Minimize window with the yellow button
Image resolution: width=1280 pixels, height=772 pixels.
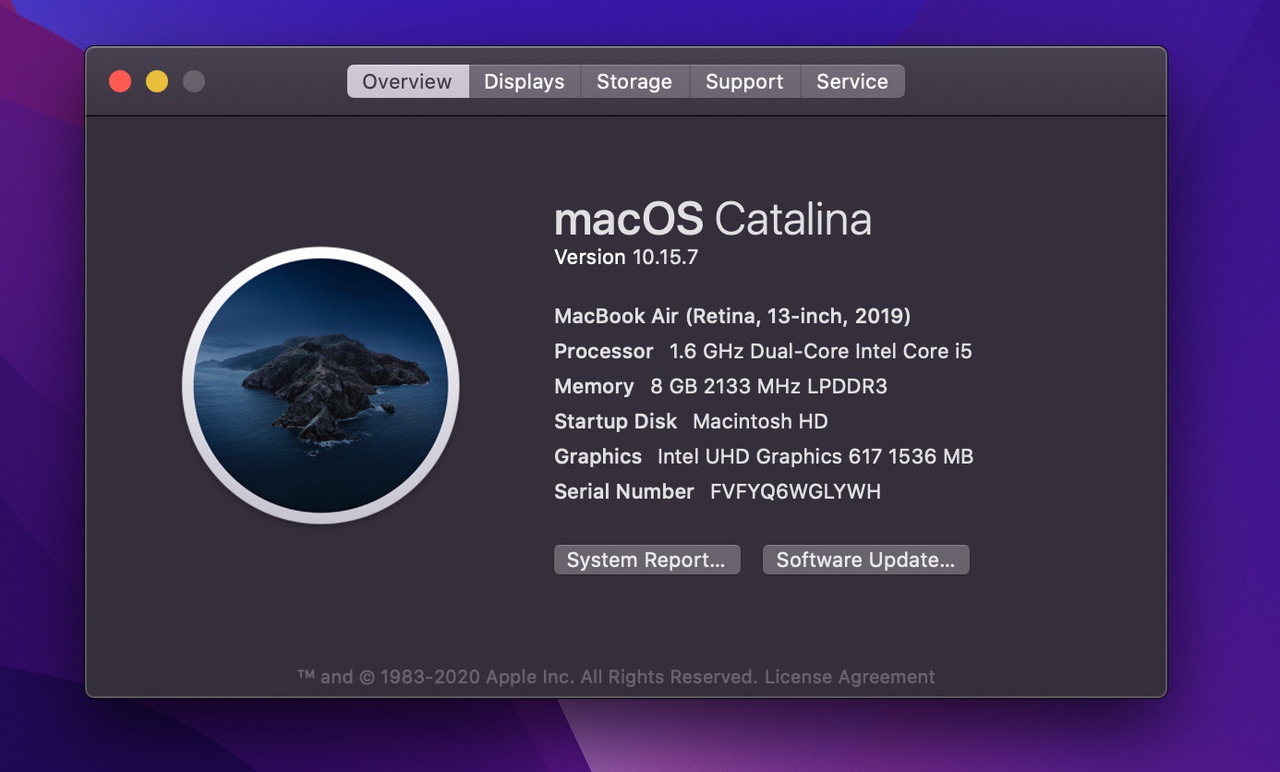tap(157, 81)
